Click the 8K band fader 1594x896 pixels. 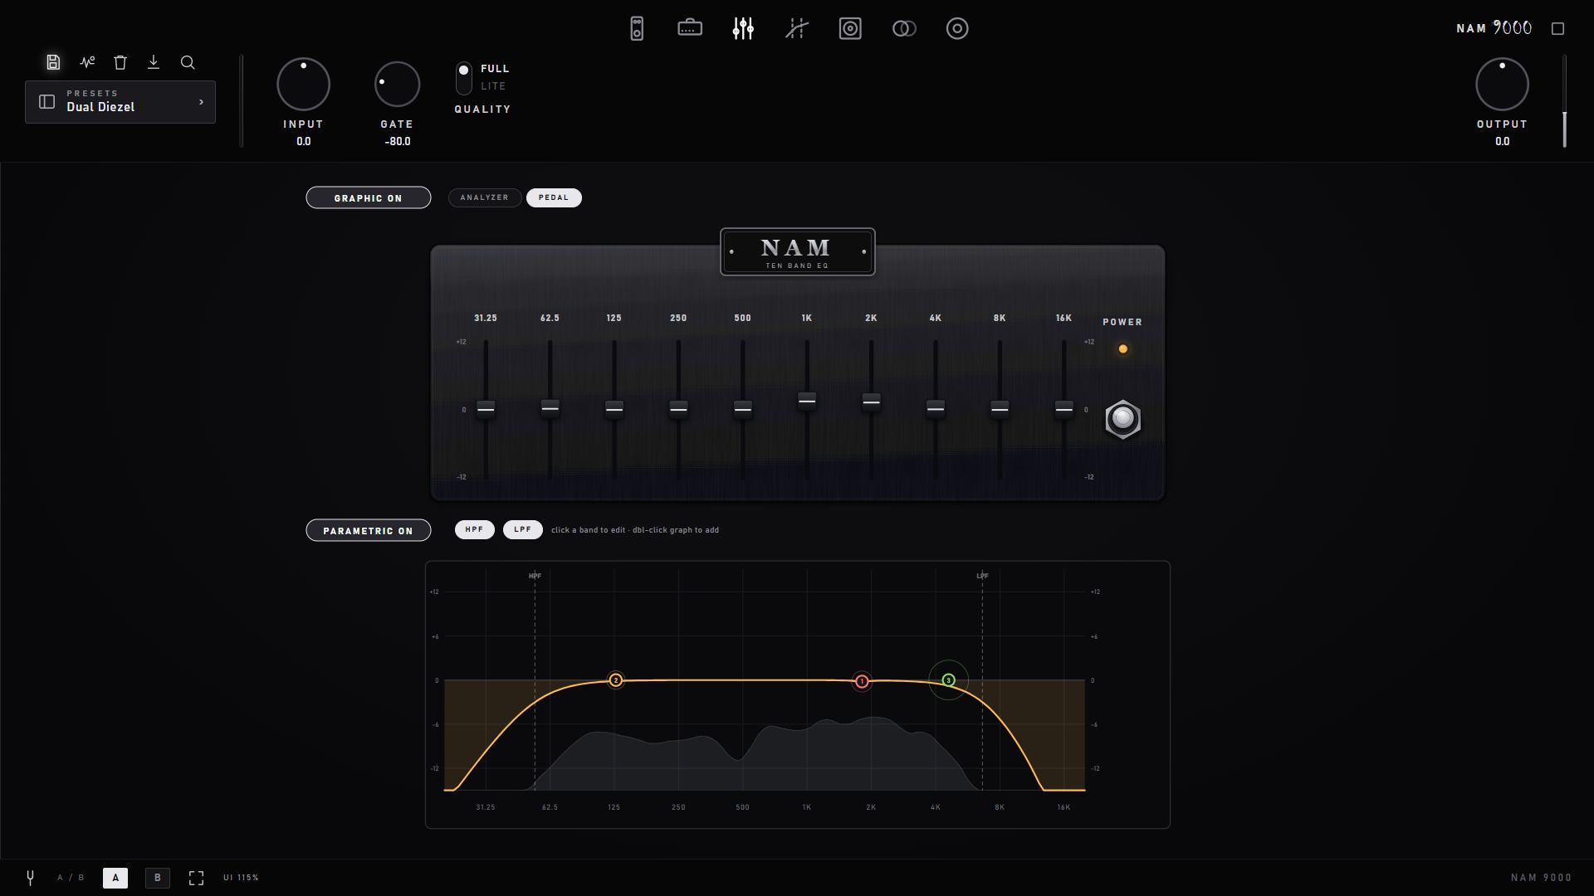tap(1000, 409)
